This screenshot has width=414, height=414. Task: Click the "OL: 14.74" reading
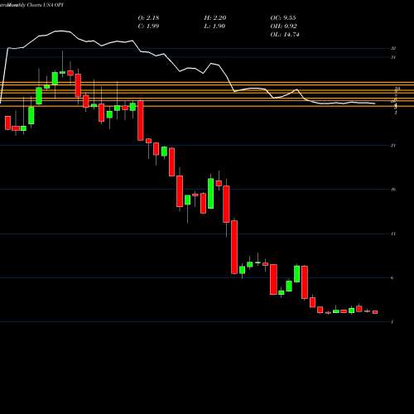(285, 35)
